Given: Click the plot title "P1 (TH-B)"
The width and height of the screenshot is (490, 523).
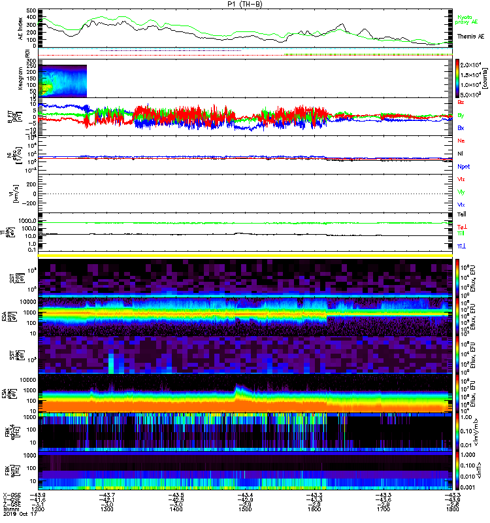Looking at the screenshot, I should 245,4.
